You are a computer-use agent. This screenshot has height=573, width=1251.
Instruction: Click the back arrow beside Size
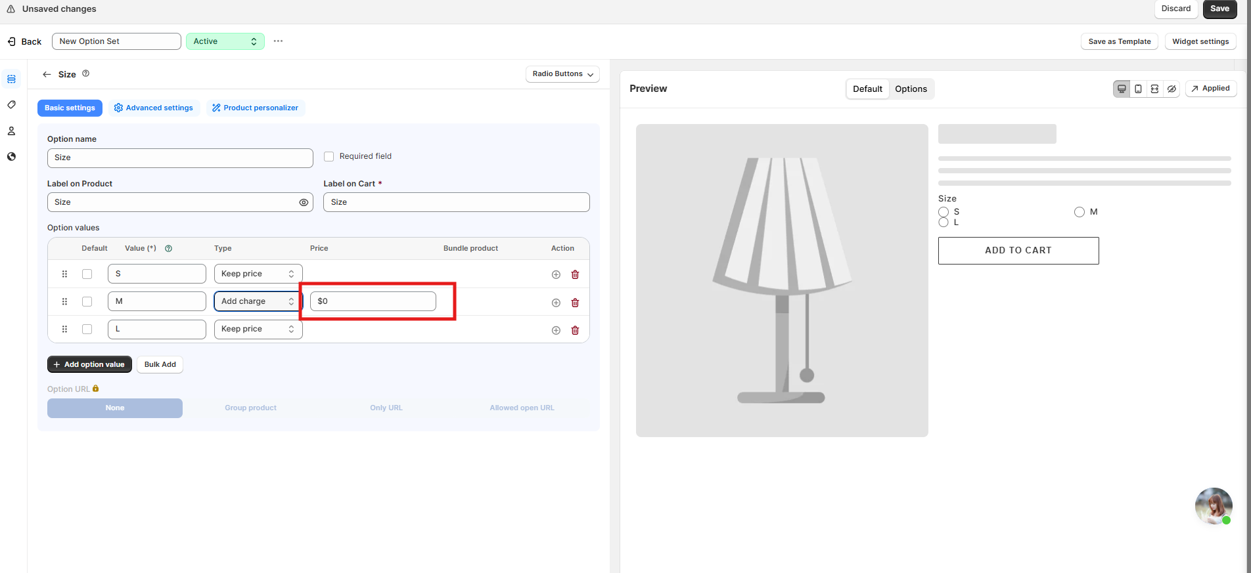[x=47, y=74]
